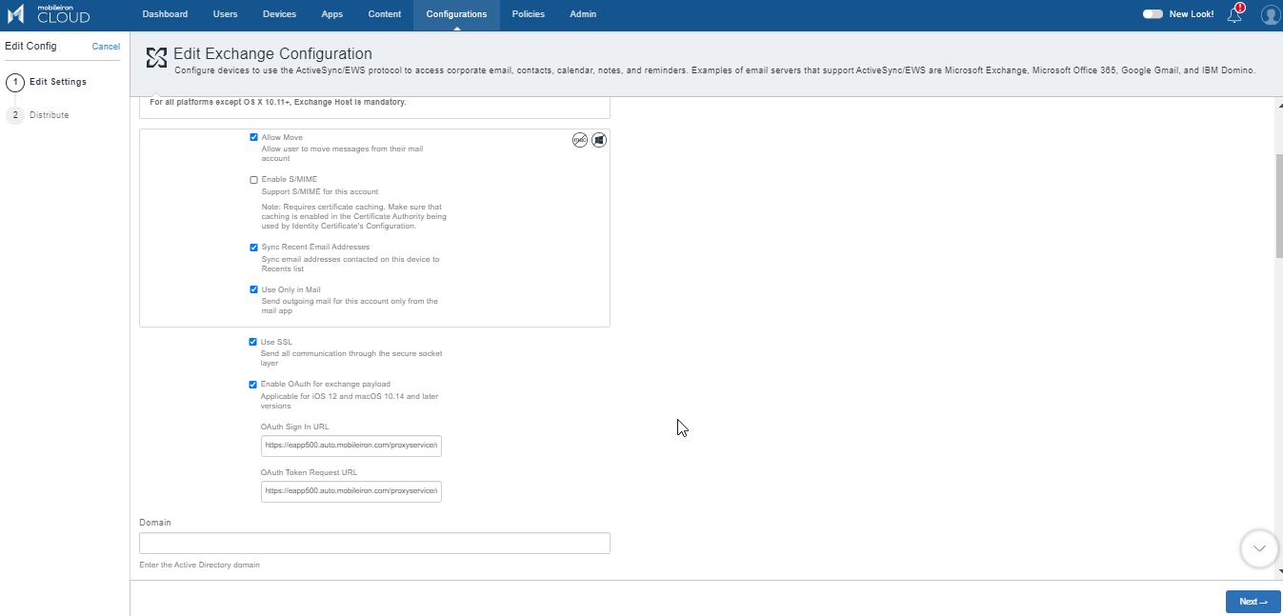Image resolution: width=1283 pixels, height=616 pixels.
Task: Click the vertical scrollbar thumb
Action: point(1281,206)
